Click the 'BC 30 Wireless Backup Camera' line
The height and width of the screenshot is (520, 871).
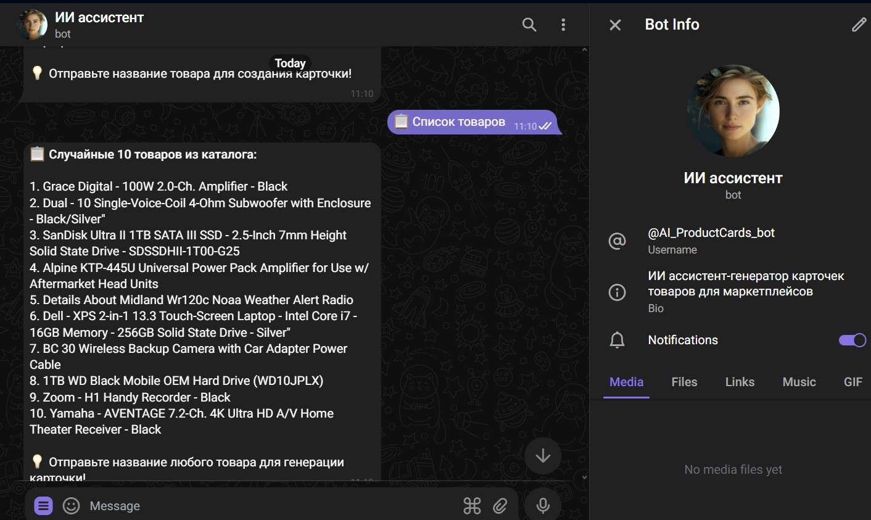(188, 357)
